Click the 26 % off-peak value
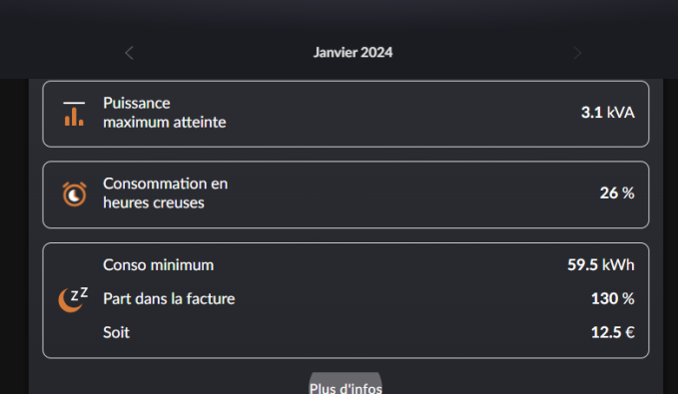The height and width of the screenshot is (394, 678). [x=617, y=194]
